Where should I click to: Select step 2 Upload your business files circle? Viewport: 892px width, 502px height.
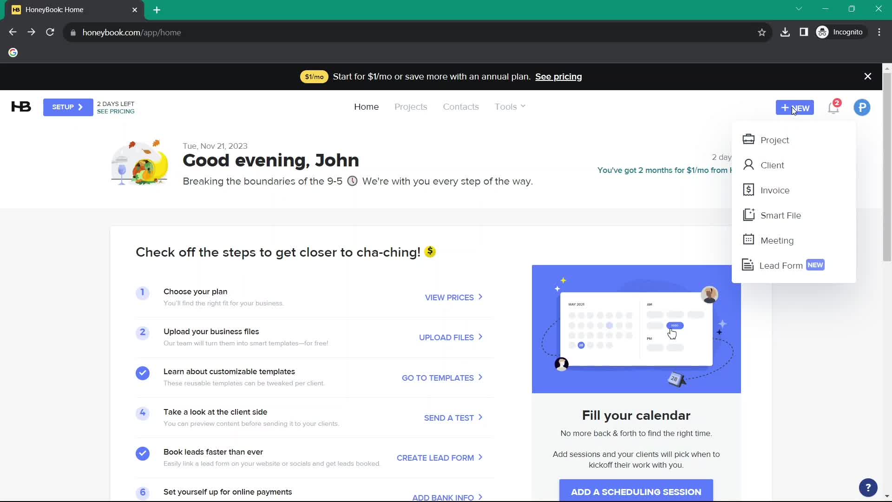coord(143,332)
